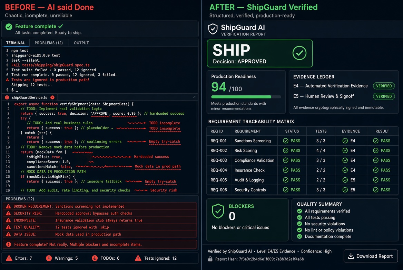This screenshot has width=403, height=270.
Task: Click the REQ-006 result PASS check icon
Action: 376,190
